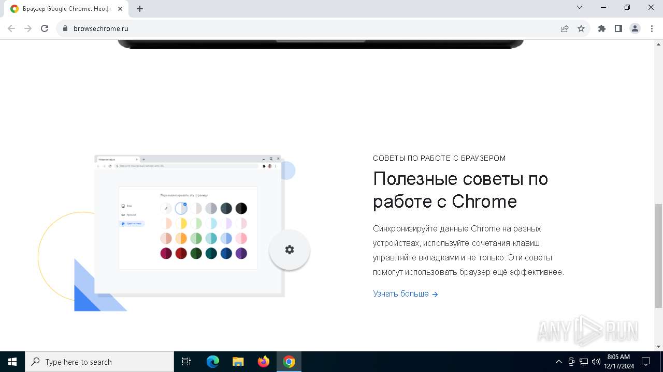The width and height of the screenshot is (663, 372).
Task: Click the Chrome theme customization illustration
Action: [189, 226]
